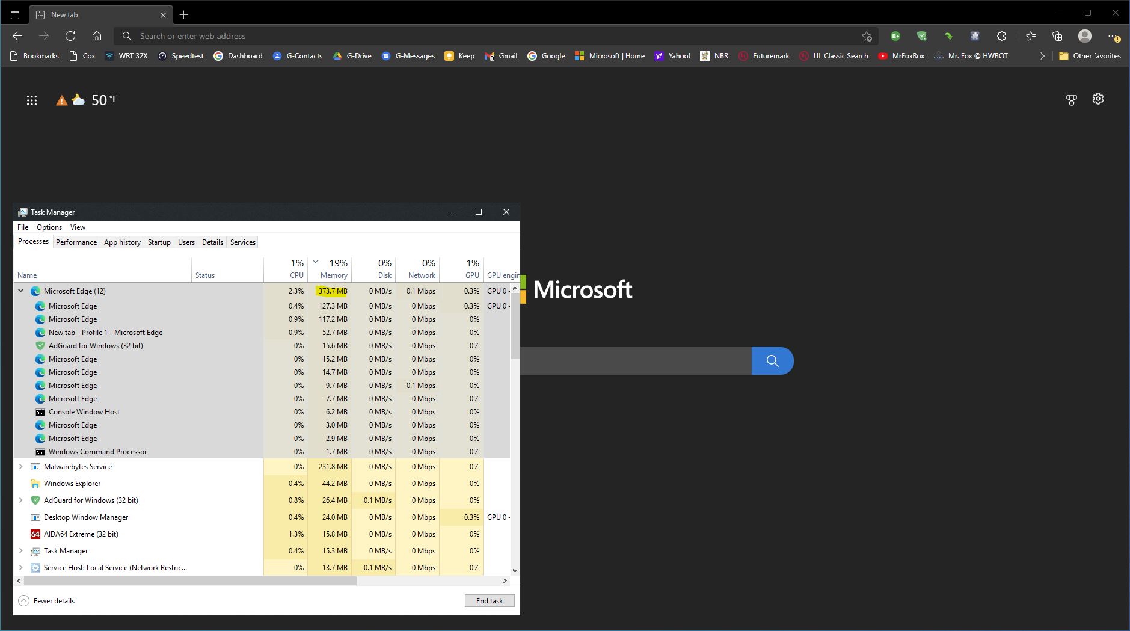Switch to the Startup tab

159,242
